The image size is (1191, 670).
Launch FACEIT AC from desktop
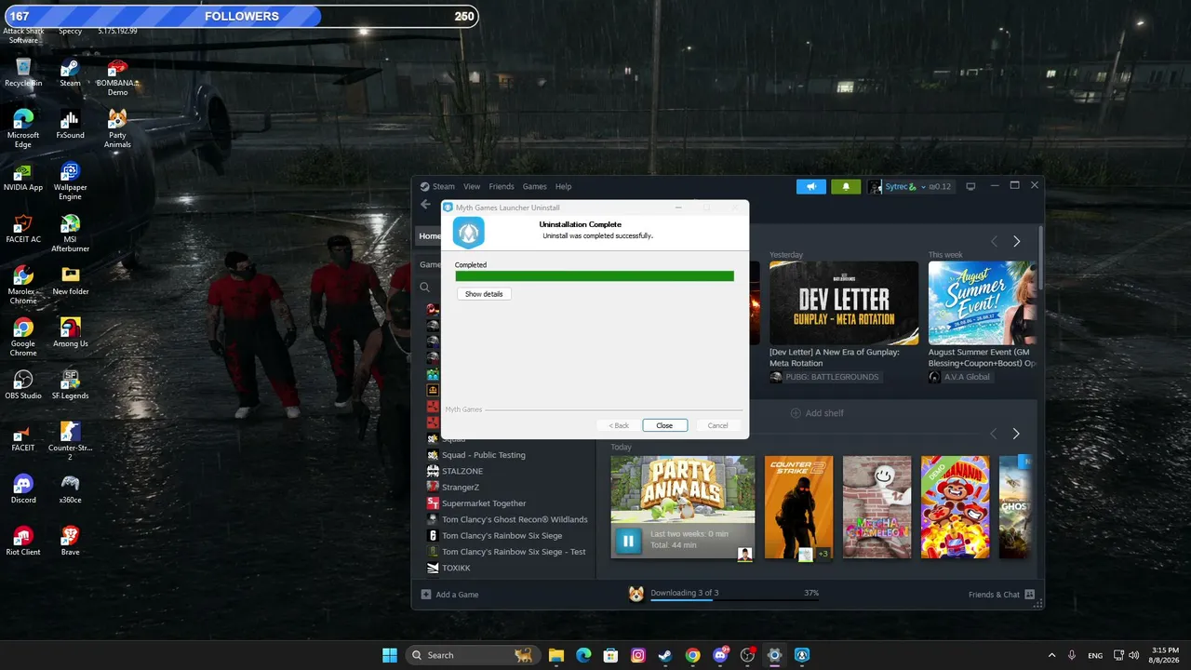pos(23,229)
